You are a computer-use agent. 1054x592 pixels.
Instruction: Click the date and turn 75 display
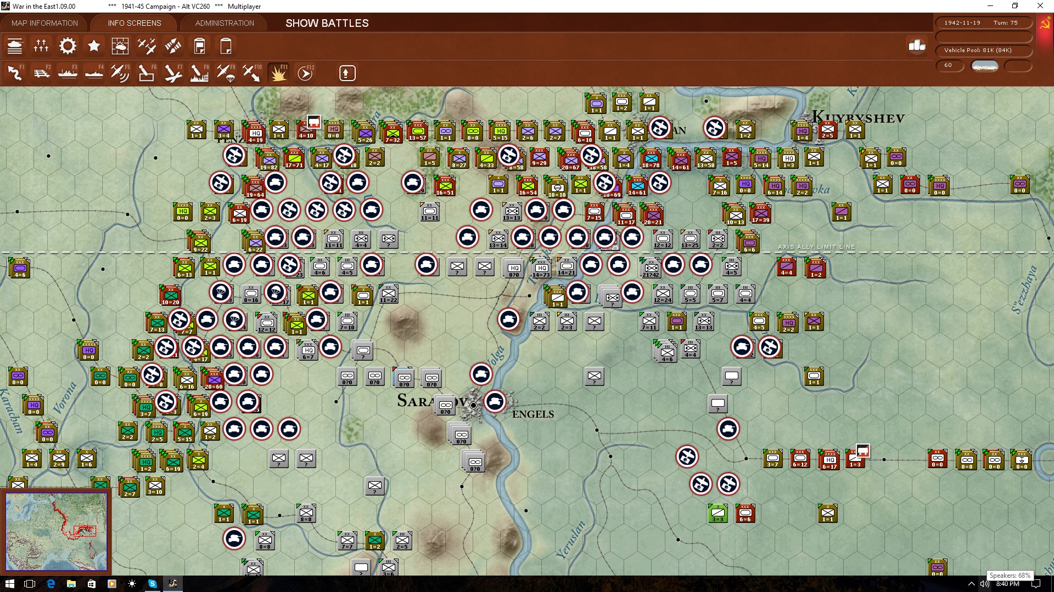pos(984,22)
